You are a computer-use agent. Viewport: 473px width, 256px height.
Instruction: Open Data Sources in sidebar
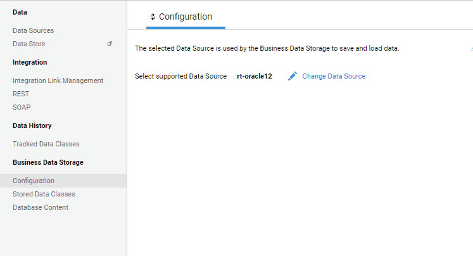tap(33, 30)
